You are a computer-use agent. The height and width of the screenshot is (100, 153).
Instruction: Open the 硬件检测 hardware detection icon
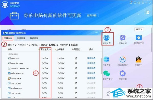tap(123, 38)
